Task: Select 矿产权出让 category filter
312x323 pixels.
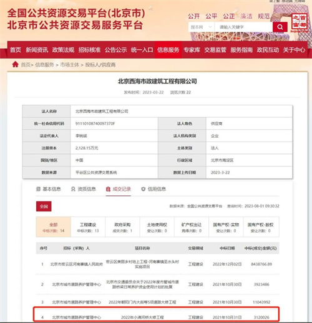Action: click(192, 227)
